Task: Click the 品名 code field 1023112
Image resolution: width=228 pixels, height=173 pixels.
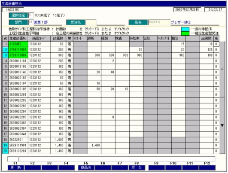Action: (159, 22)
